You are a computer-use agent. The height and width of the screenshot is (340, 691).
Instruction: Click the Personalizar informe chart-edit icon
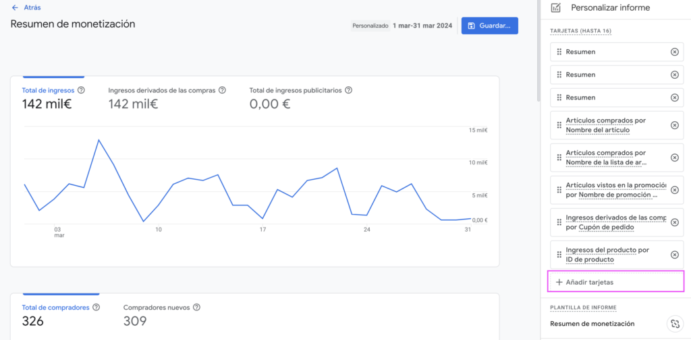point(556,7)
